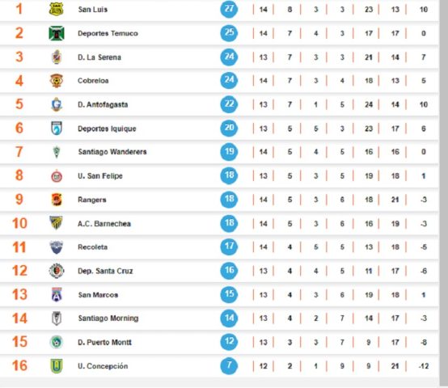Click U. Concepción 7 points badge
The height and width of the screenshot is (388, 448).
tap(229, 366)
